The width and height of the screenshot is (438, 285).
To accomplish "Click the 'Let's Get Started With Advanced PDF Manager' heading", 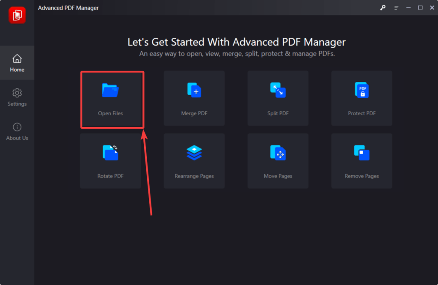I will [237, 42].
